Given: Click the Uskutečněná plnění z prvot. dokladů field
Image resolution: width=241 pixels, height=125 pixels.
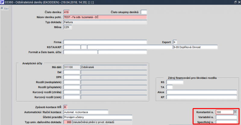Looking at the screenshot, I should 102,122.
